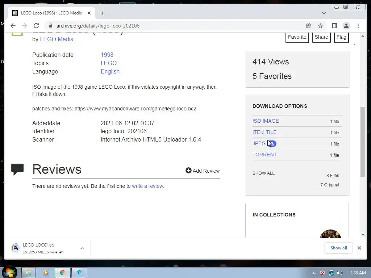This screenshot has width=371, height=278.
Task: Click the padlock site info icon
Action: [x=50, y=26]
